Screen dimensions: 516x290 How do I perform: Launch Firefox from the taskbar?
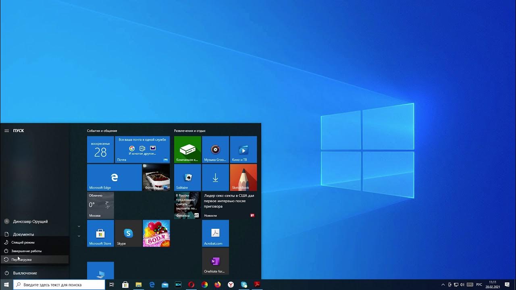[x=218, y=285]
